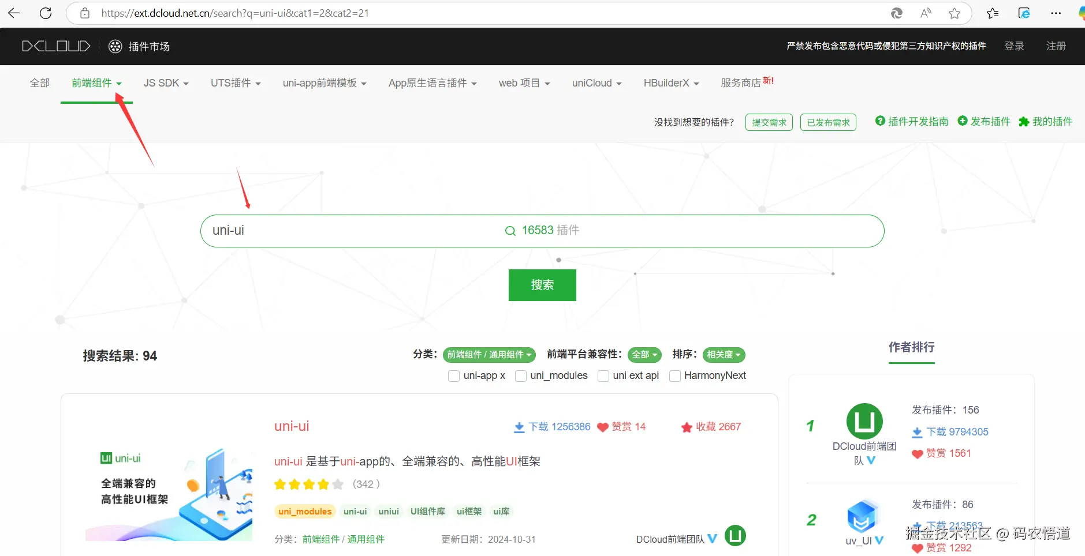Click the 插件开发指南 question icon
This screenshot has height=556, width=1085.
(x=880, y=121)
